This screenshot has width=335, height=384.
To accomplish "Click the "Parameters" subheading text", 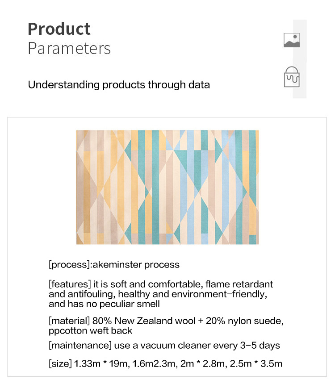I will (69, 48).
